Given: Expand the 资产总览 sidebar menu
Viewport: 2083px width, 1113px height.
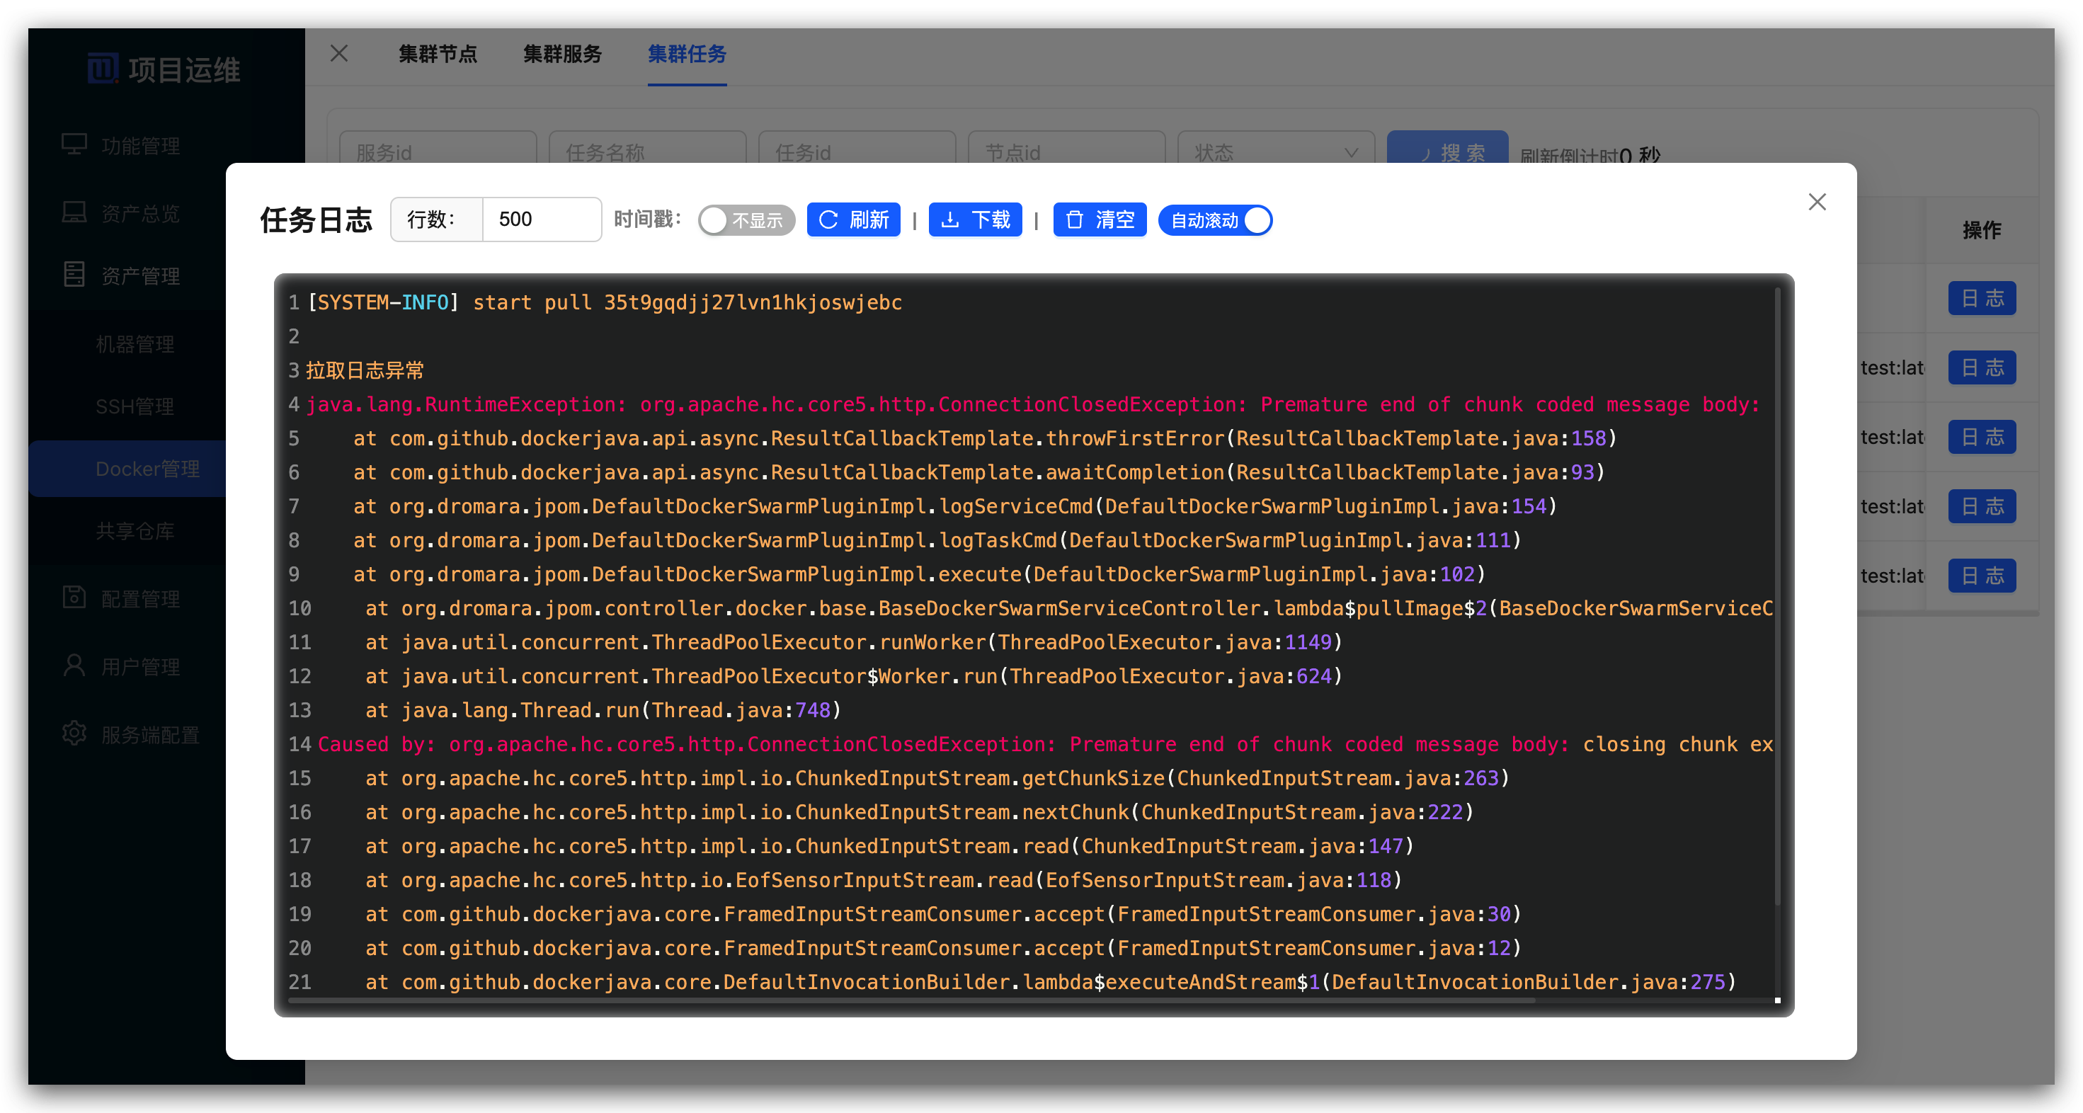Looking at the screenshot, I should (x=140, y=214).
